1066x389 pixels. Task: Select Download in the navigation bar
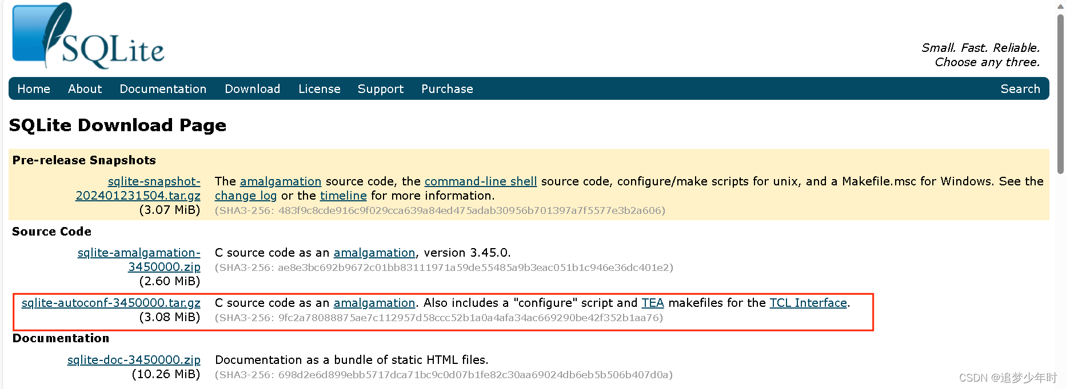(252, 89)
